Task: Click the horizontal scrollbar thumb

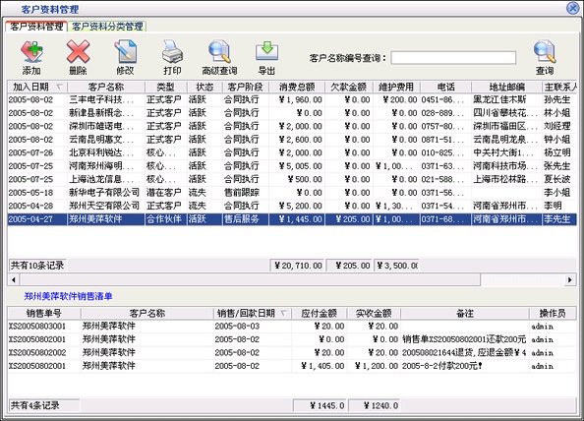Action: click(250, 279)
